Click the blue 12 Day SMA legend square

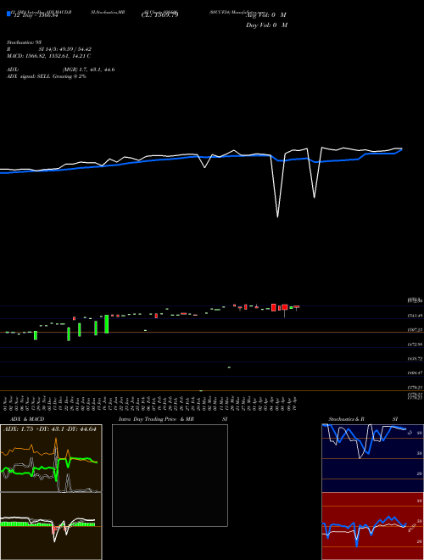pos(8,14)
